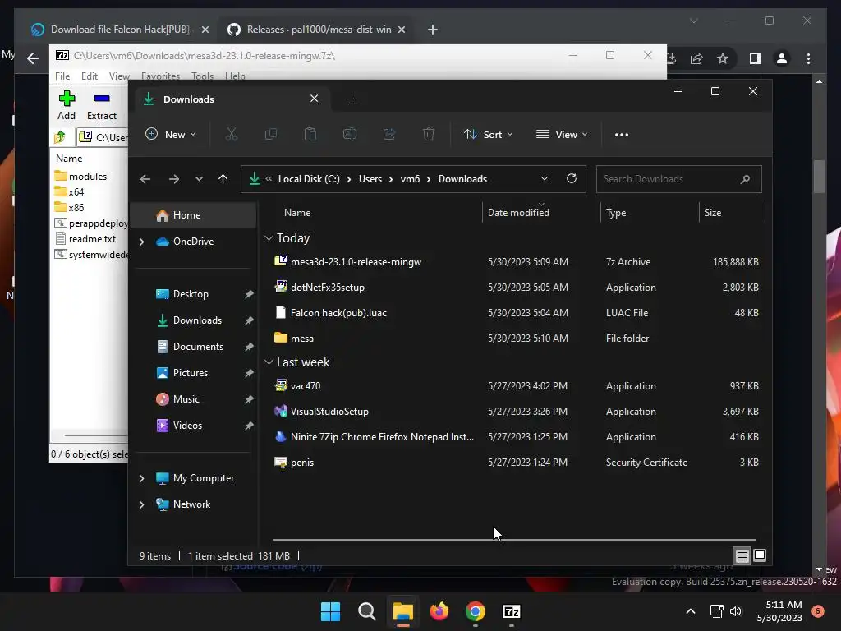The height and width of the screenshot is (631, 841).
Task: Select modules folder in 7-Zip
Action: (x=80, y=176)
